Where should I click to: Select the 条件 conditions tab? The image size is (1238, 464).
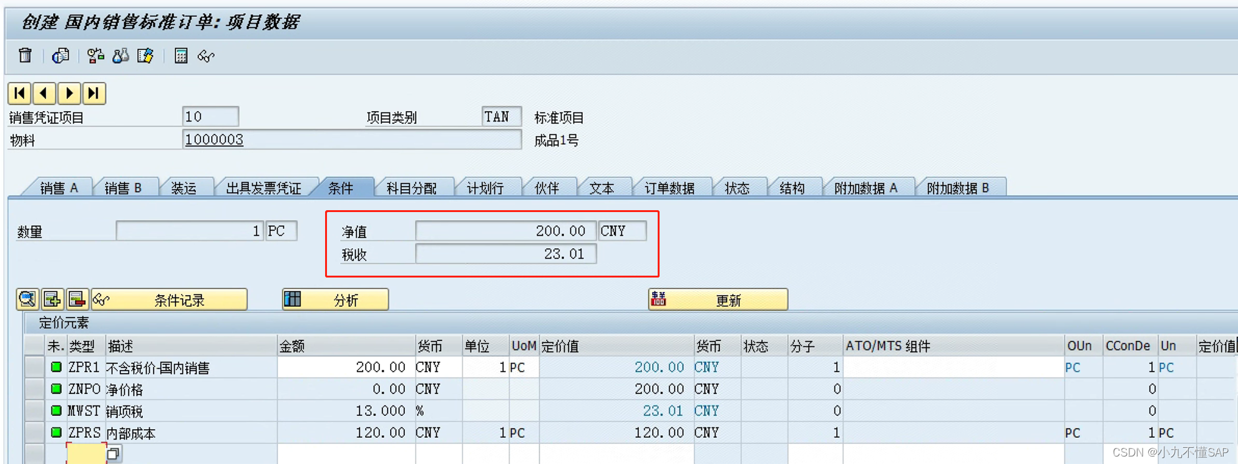click(x=341, y=188)
